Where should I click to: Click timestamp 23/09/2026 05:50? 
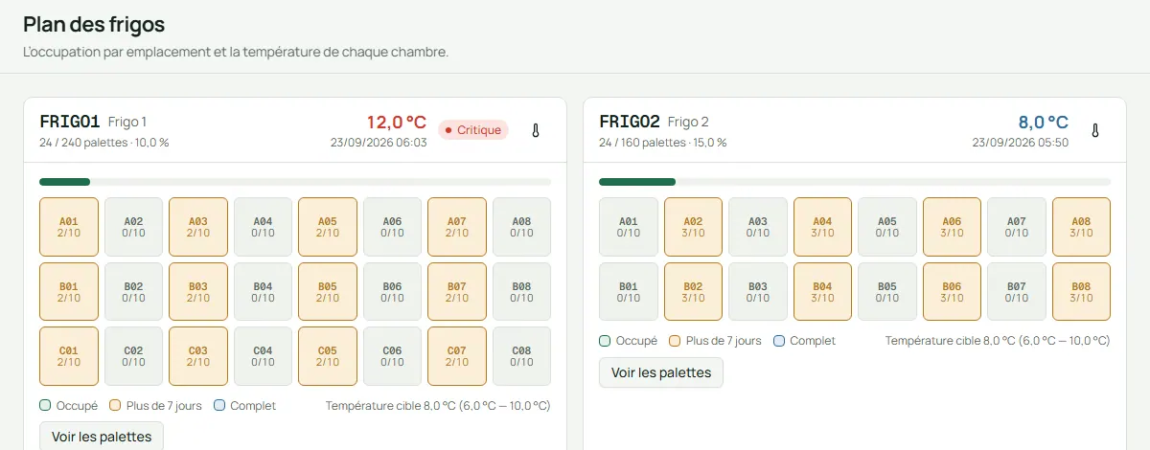click(1021, 143)
